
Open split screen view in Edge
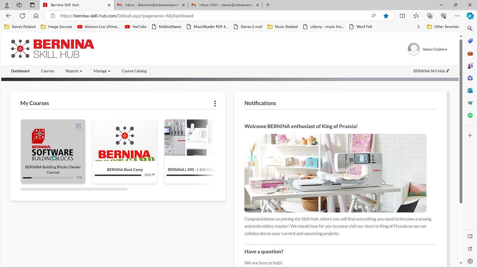pyautogui.click(x=402, y=16)
